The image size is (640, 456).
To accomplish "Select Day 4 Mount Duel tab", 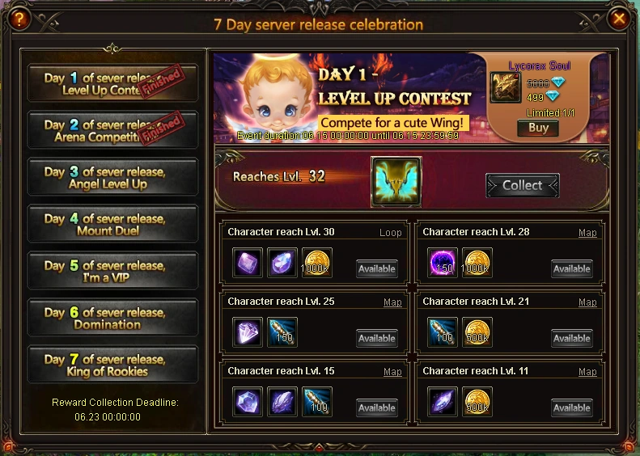I will (112, 224).
